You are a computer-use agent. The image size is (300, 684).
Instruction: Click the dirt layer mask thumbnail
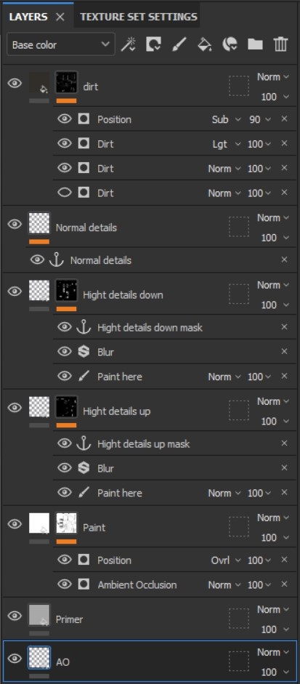point(66,82)
